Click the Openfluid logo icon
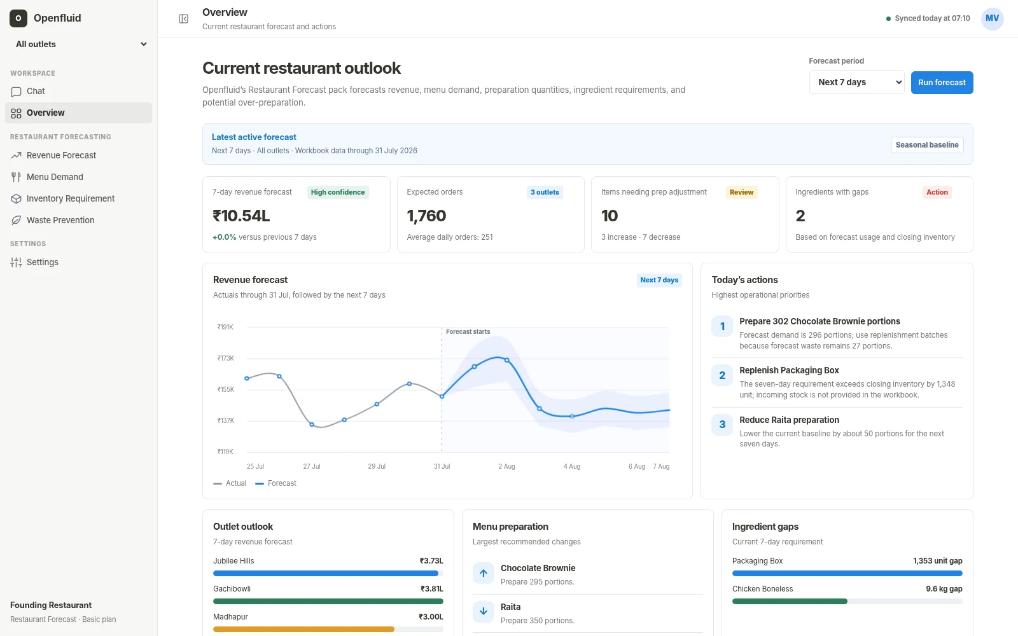Screen dimensions: 1018x636 (x=18, y=18)
